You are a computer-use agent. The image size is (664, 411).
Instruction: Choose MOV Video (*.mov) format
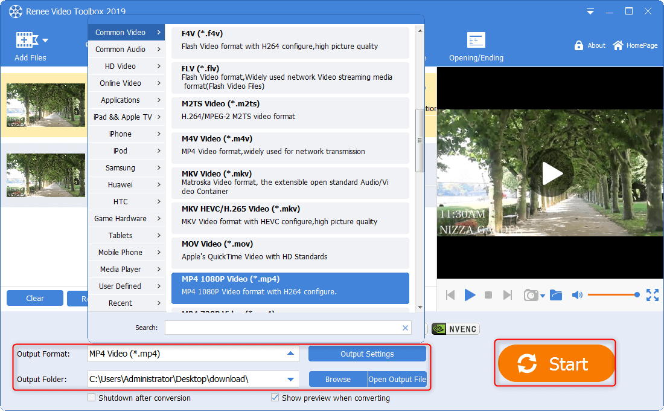(x=290, y=253)
